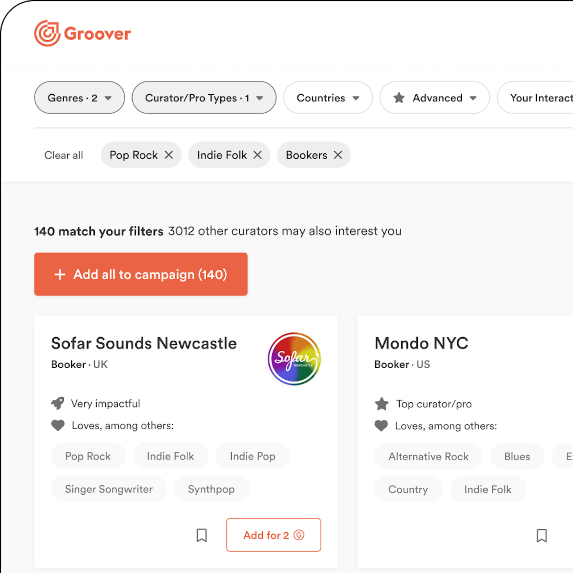Viewport: 573px width, 573px height.
Task: Click 'Top curator/pro' text
Action: [x=434, y=404]
